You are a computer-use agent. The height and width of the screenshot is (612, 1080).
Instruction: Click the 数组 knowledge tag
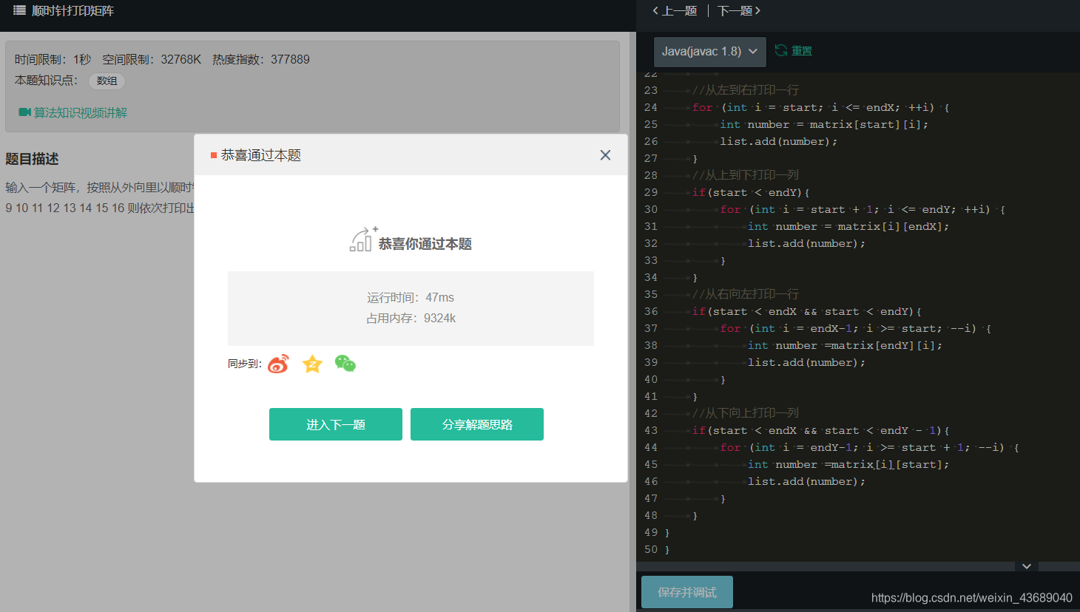click(x=107, y=81)
